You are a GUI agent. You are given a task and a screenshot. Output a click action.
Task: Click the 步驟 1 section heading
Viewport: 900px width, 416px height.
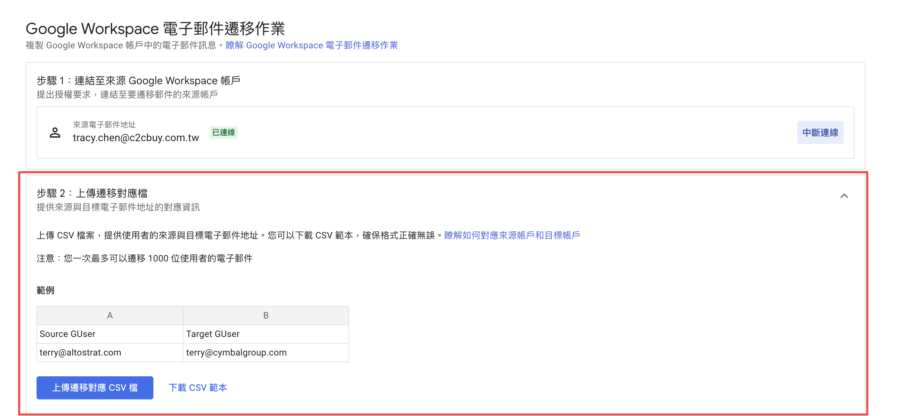138,81
